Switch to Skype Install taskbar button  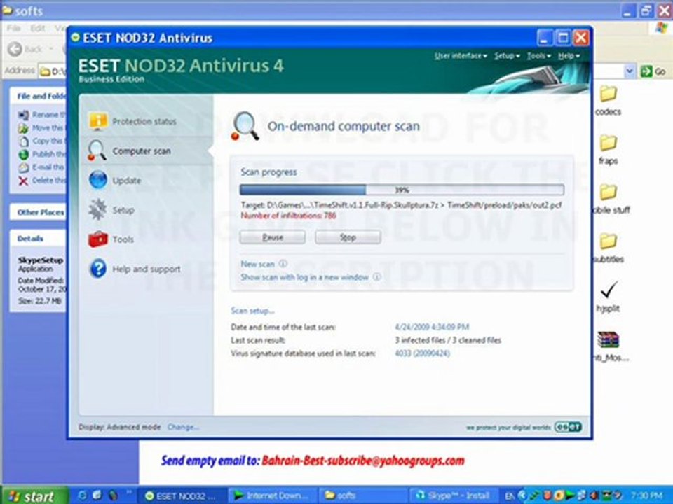pyautogui.click(x=454, y=496)
